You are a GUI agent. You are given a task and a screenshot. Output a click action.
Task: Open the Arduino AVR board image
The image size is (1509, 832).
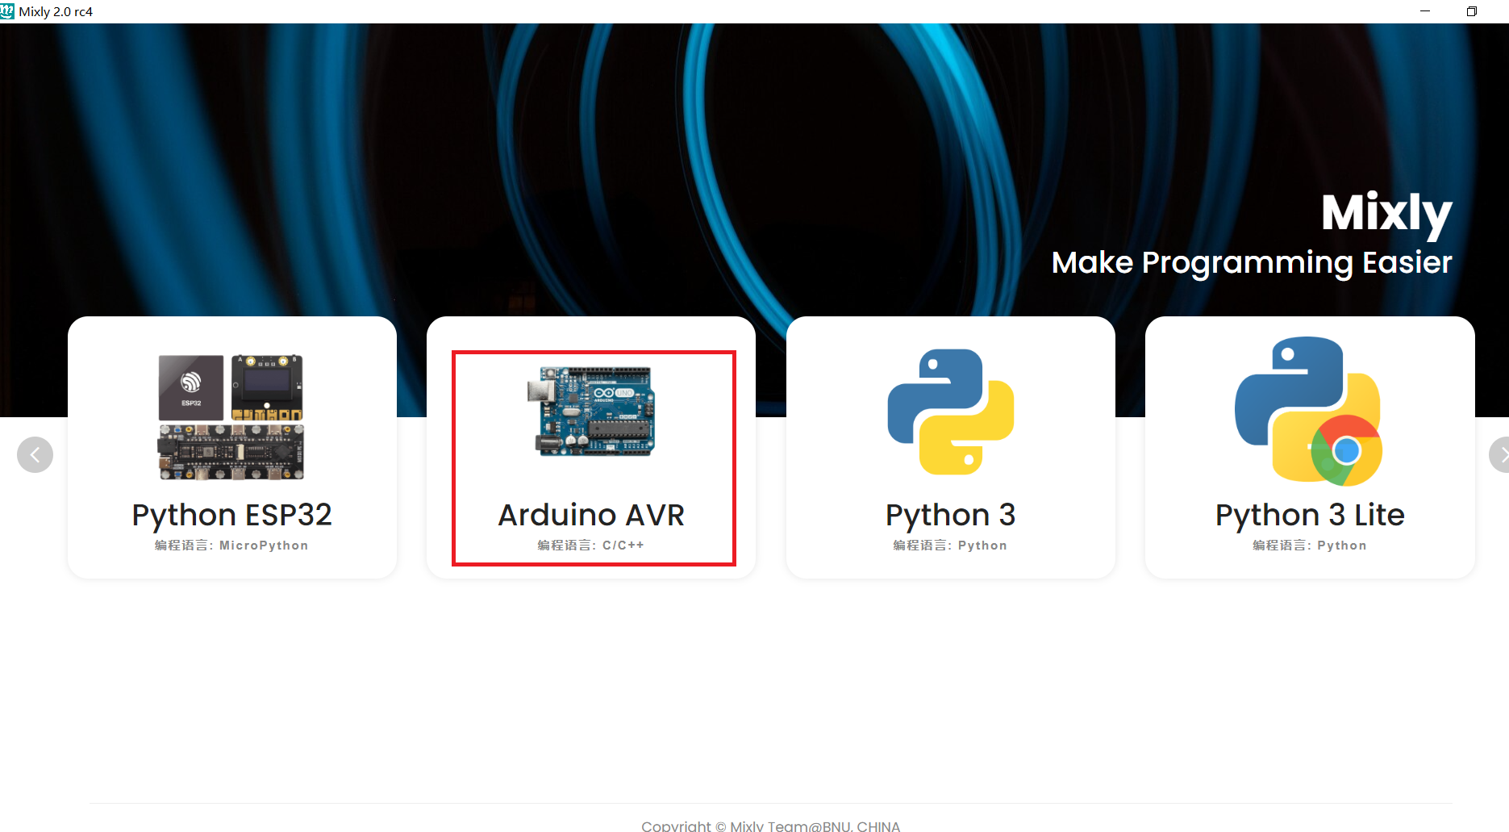point(591,411)
